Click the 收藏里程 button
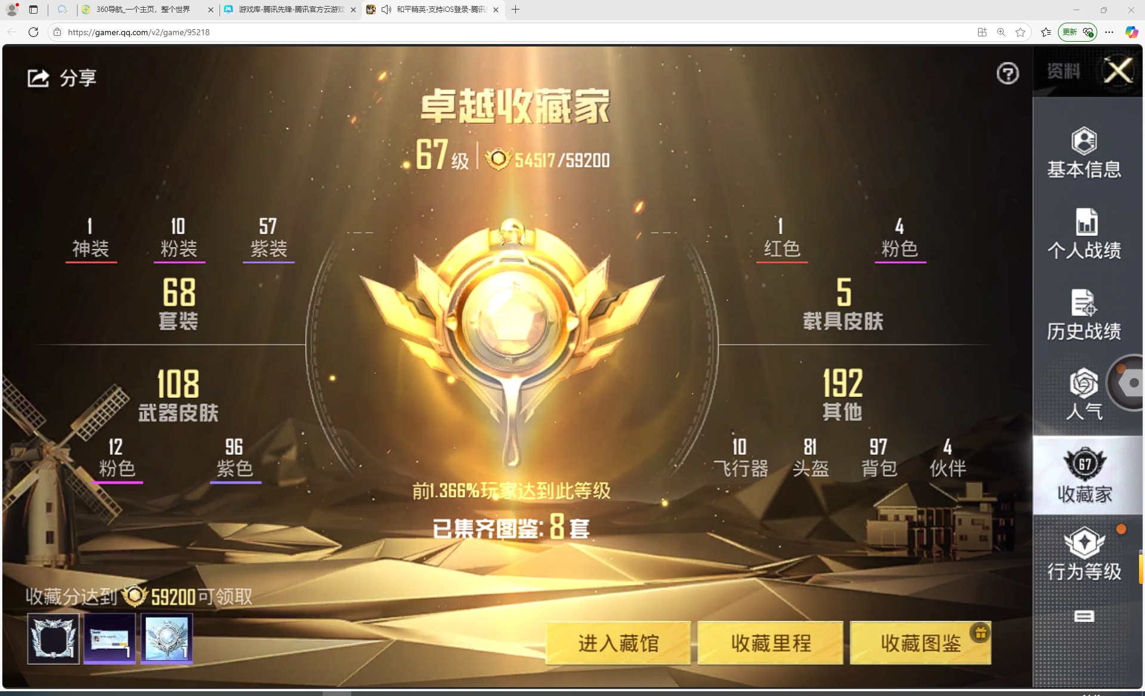 tap(770, 643)
